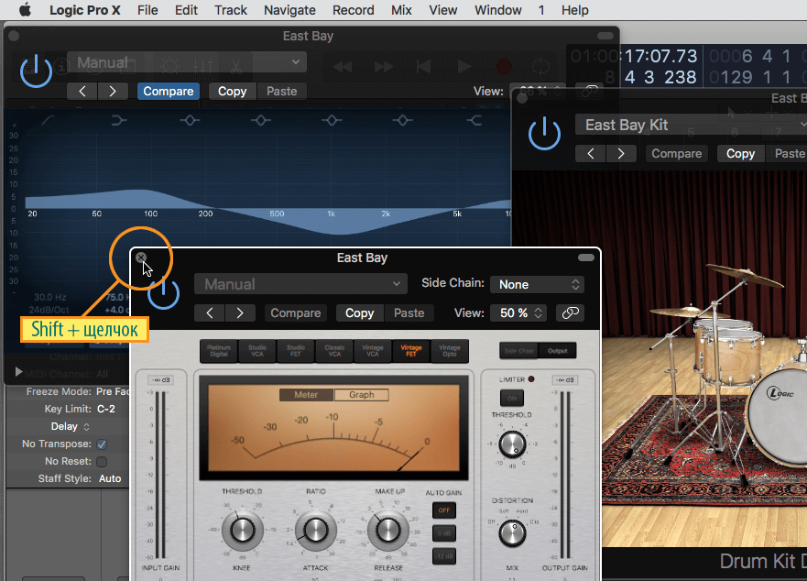The width and height of the screenshot is (807, 581).
Task: Click the compressor link icon button
Action: click(x=571, y=312)
